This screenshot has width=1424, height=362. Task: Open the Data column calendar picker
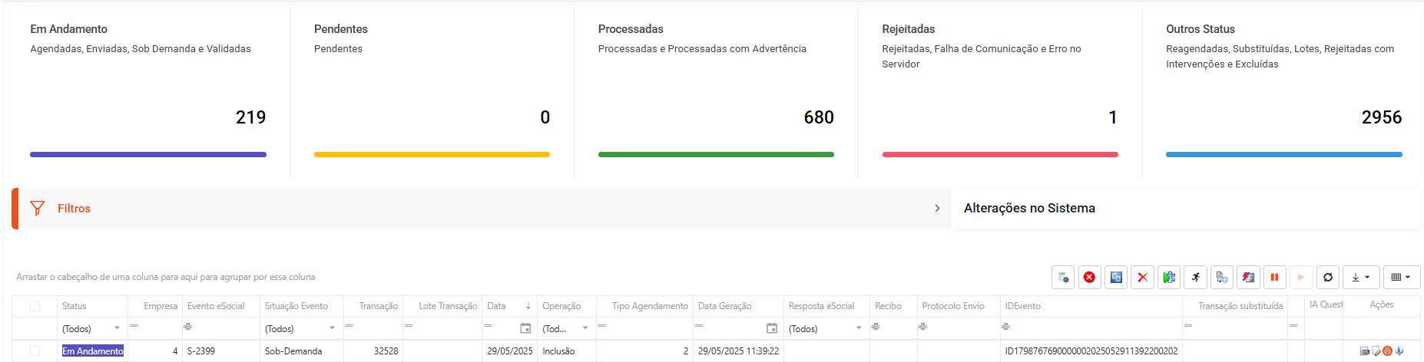pos(525,328)
